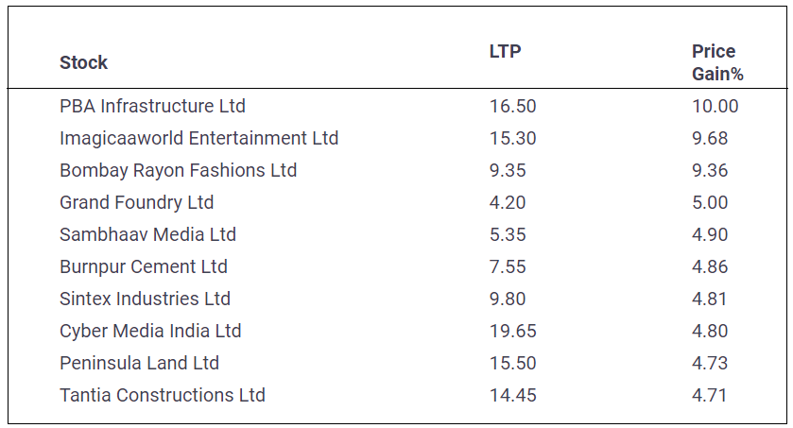
Task: Select Sintex Industries Ltd
Action: point(145,299)
